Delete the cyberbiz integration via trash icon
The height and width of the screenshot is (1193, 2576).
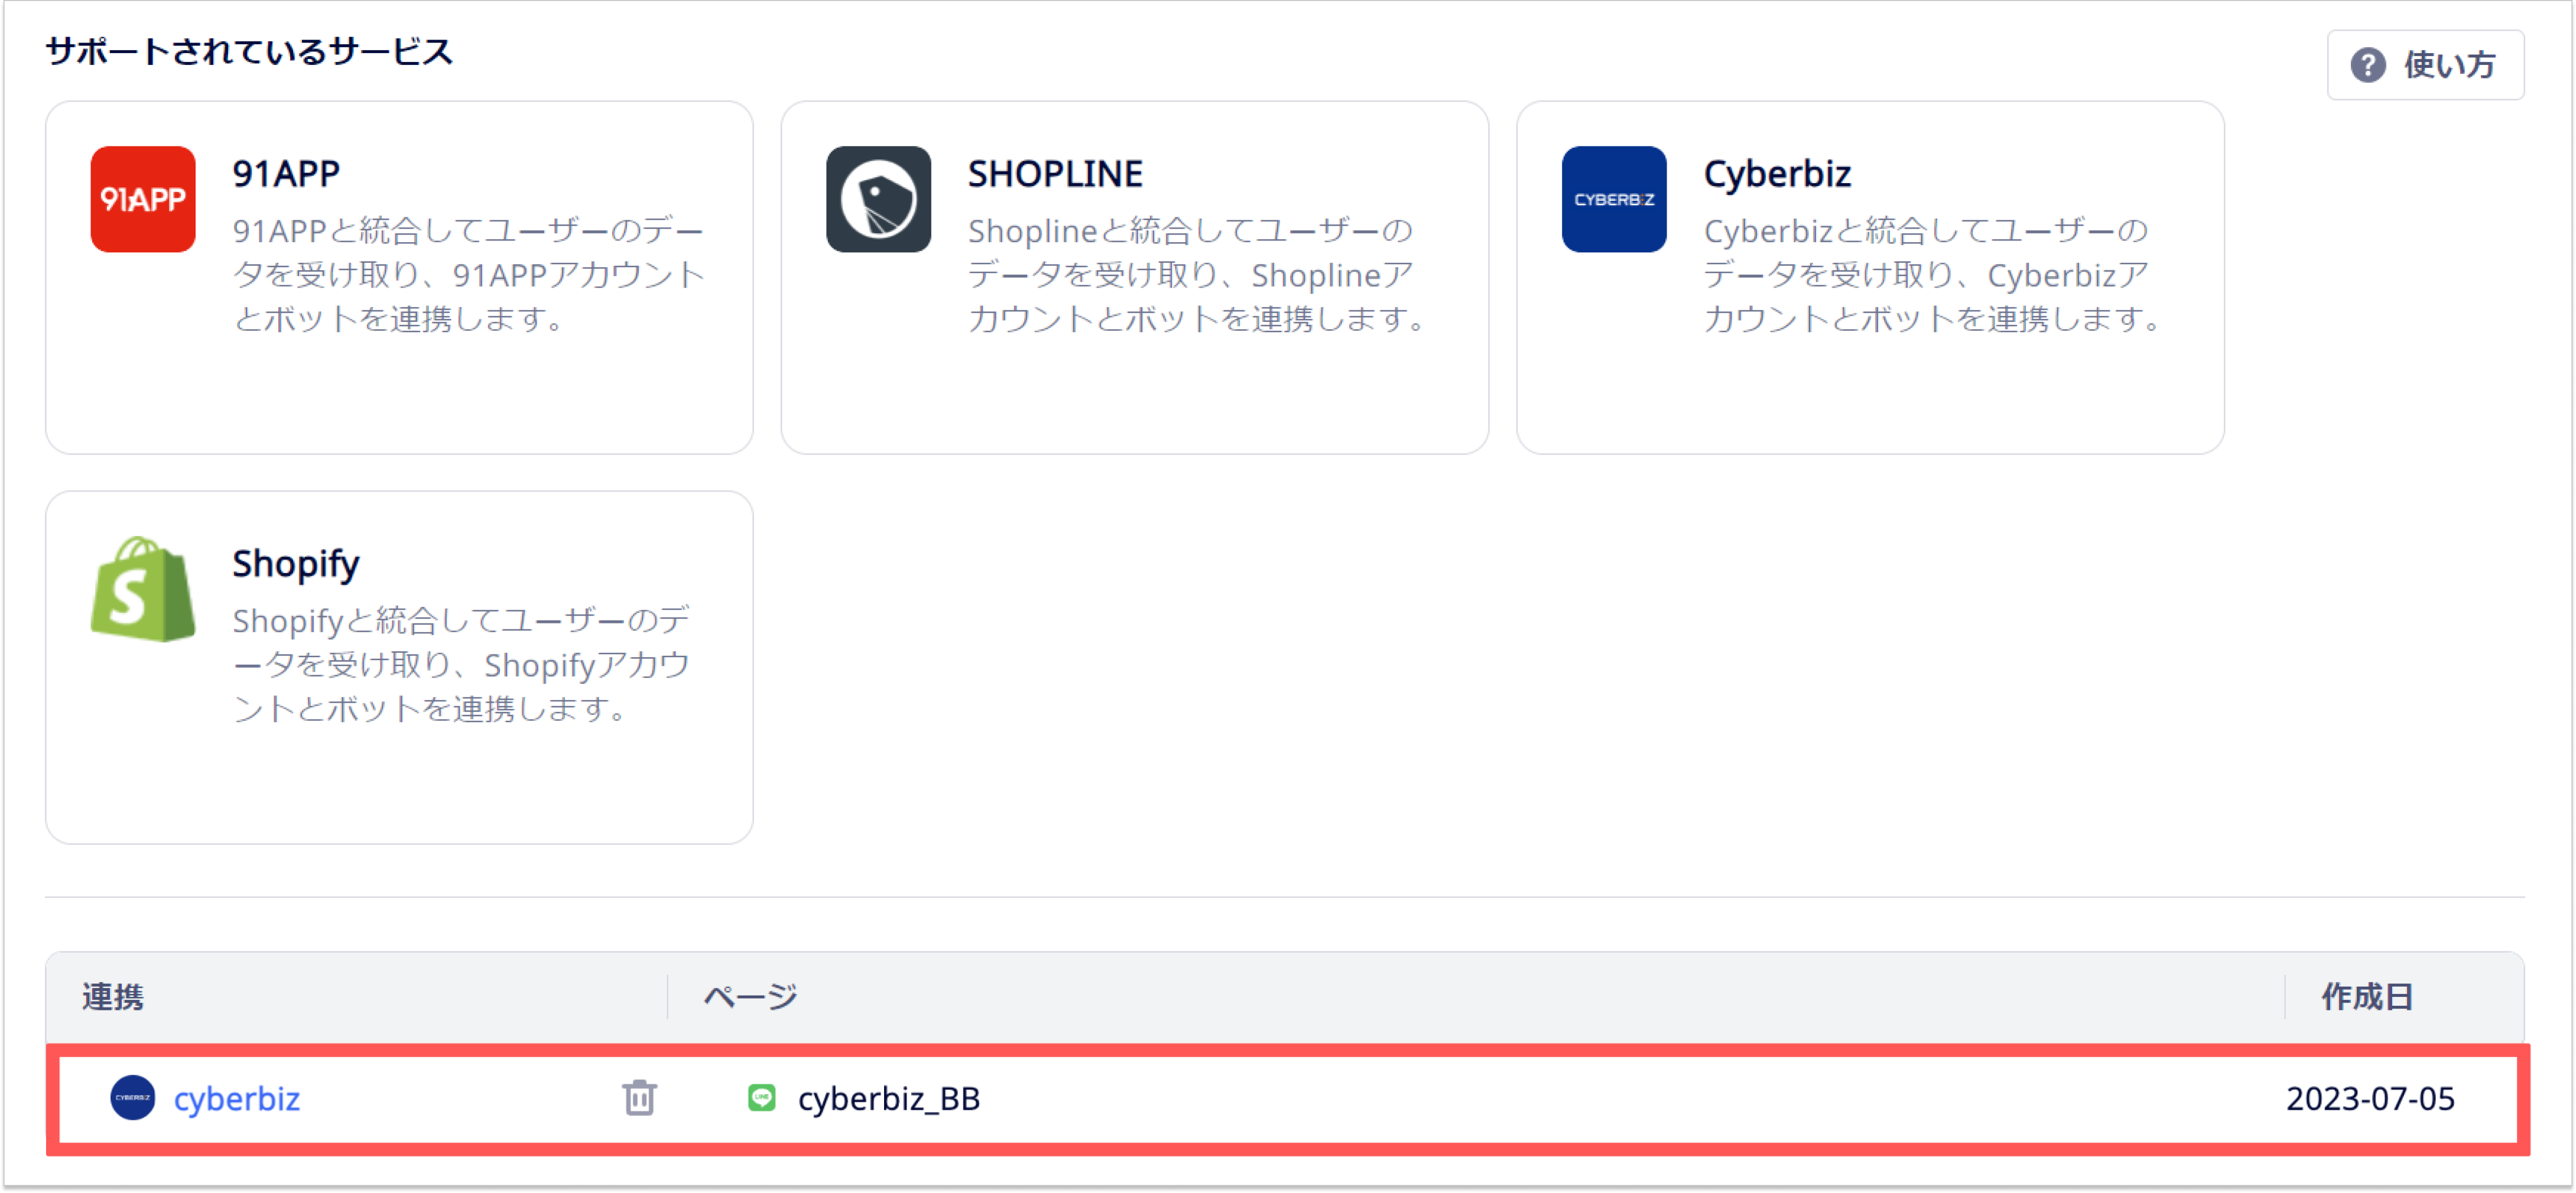pyautogui.click(x=640, y=1098)
